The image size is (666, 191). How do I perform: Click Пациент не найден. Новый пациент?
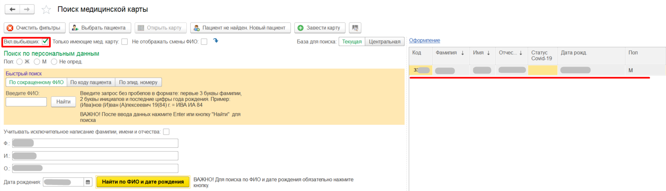tap(240, 28)
